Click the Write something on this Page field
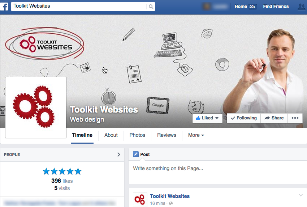The height and width of the screenshot is (207, 307). pos(217,172)
